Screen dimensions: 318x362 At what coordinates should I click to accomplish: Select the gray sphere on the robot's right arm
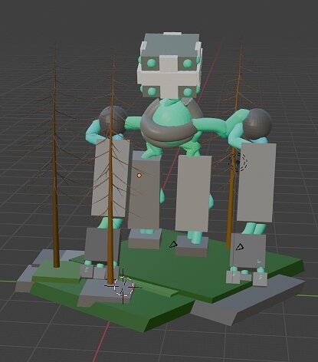[x=257, y=123]
